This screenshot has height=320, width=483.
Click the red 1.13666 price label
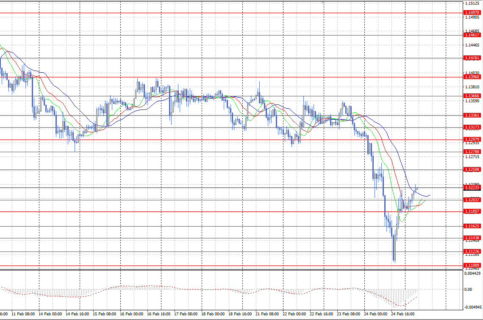click(472, 96)
